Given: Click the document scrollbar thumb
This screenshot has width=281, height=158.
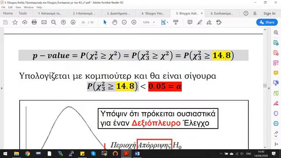Looking at the screenshot, I should coord(265,86).
